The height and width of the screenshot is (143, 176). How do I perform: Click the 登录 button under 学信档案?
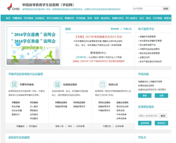(145, 96)
